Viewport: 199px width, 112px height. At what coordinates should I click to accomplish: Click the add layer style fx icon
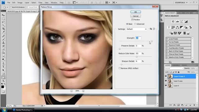174,105
